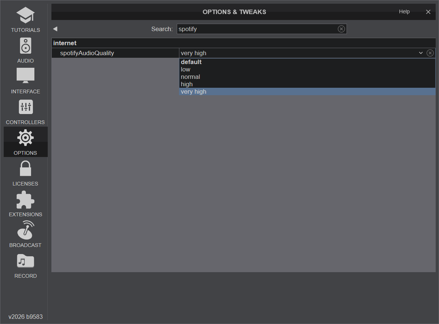Choose the default option in the list
Screen dimensions: 439x324
coord(307,62)
